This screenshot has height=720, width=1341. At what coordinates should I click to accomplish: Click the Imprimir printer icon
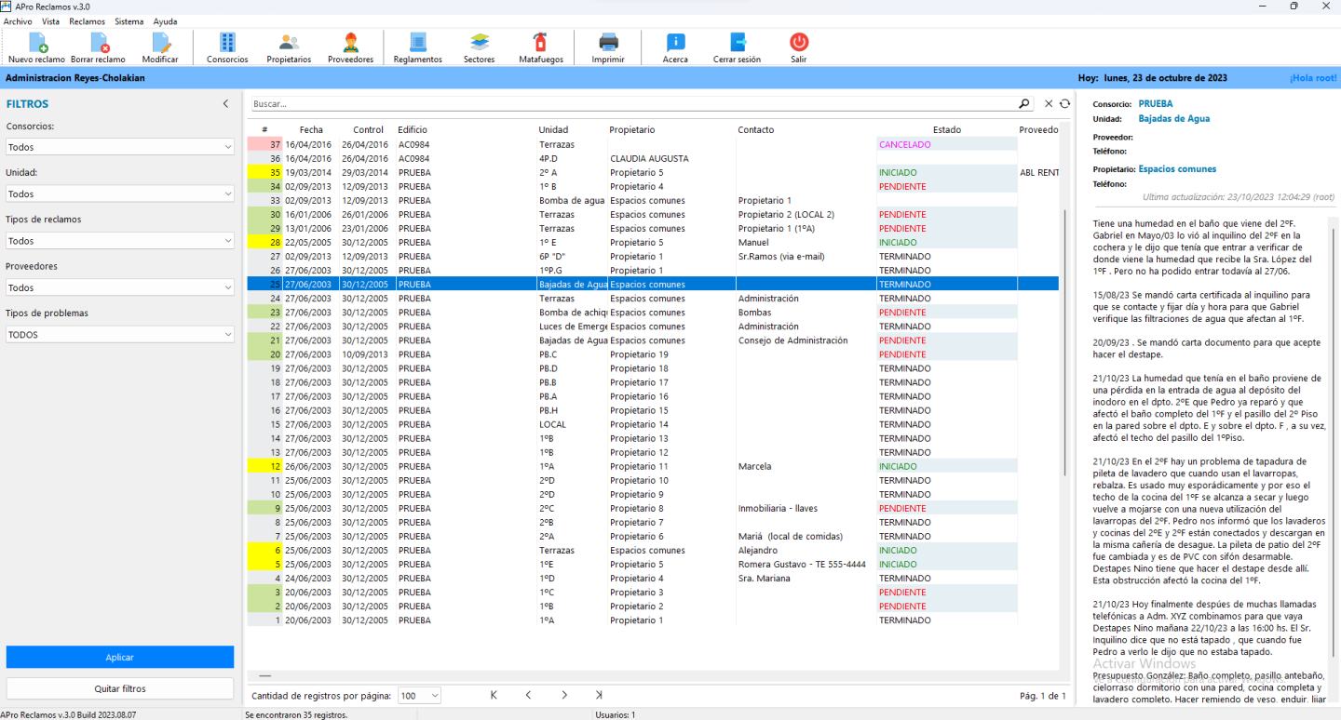[x=608, y=43]
